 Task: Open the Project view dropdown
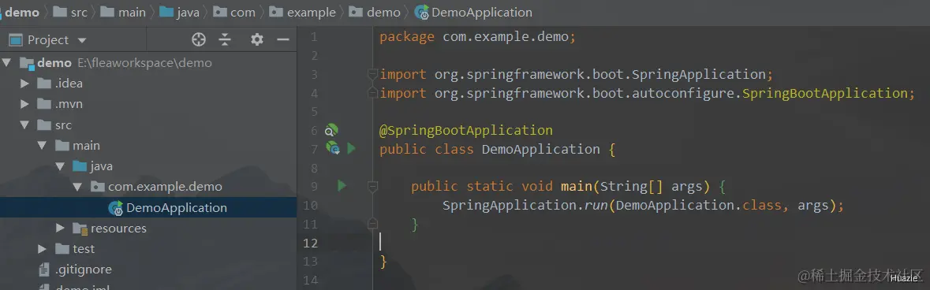tap(82, 40)
